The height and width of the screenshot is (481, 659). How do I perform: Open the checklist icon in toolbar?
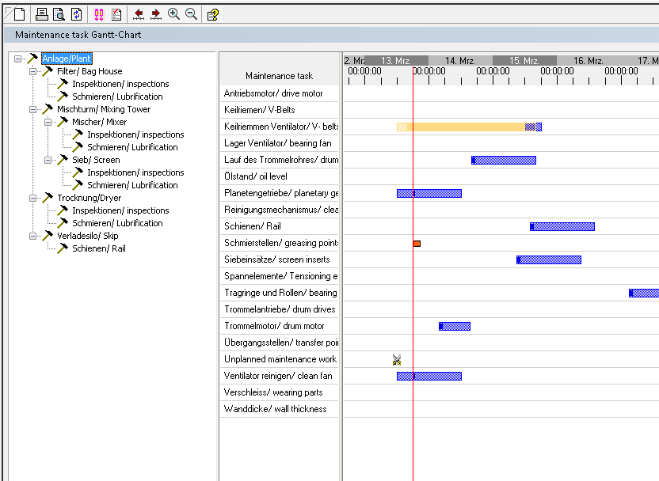[x=116, y=15]
